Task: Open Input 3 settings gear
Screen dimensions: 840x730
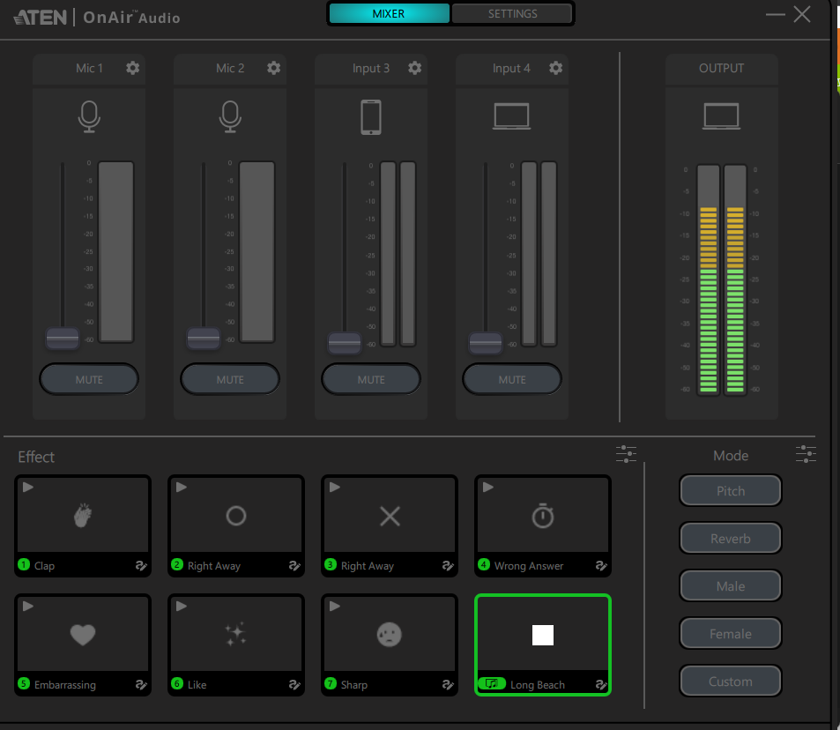Action: point(414,68)
